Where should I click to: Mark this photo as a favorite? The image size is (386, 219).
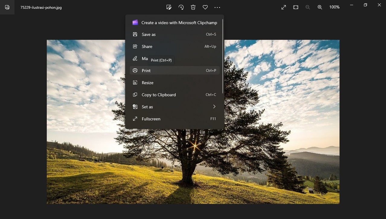205,7
